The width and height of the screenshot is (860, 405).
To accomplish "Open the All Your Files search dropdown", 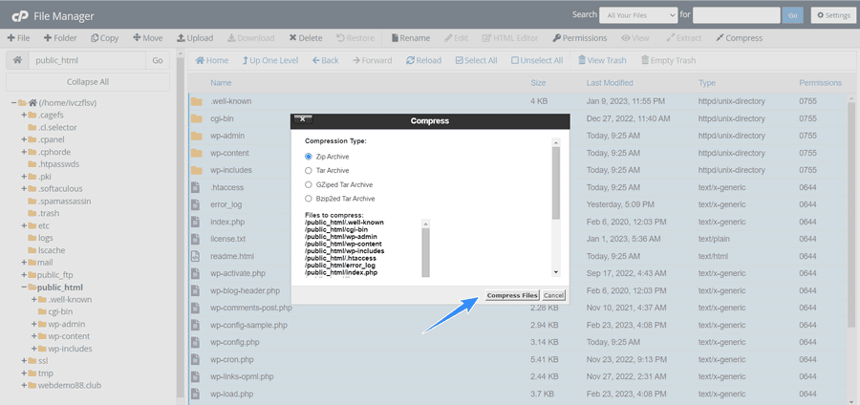I will pos(638,15).
